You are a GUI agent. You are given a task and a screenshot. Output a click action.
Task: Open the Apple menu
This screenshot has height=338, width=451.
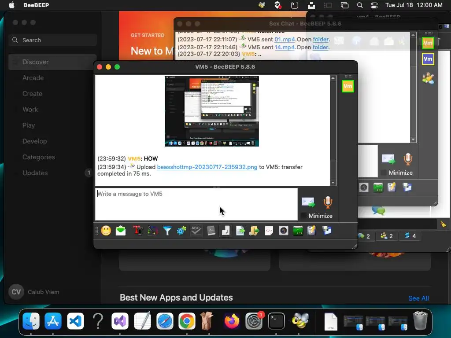coord(11,5)
